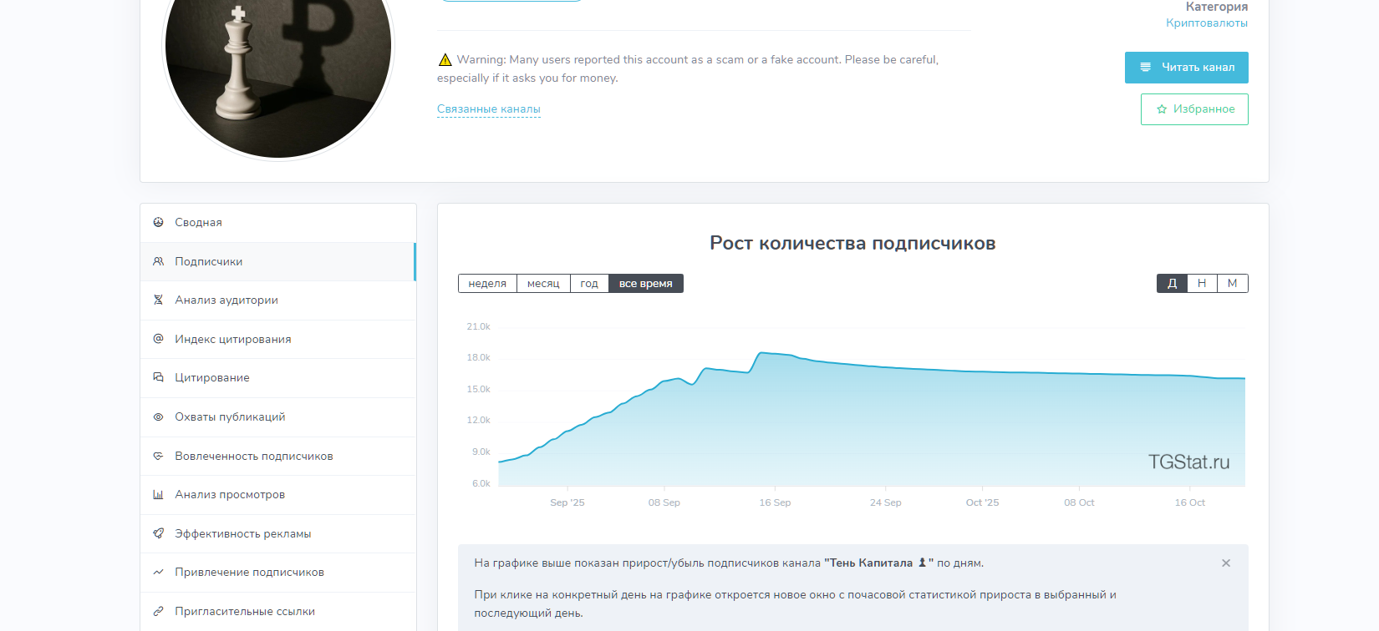
Task: Dismiss the chart info notice
Action: point(1226,563)
